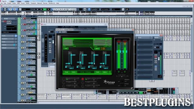Enable record on the Drumkit track
The image size is (194, 109).
pos(27,20)
